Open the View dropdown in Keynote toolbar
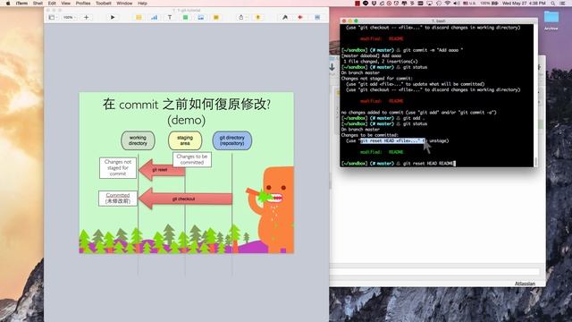The height and width of the screenshot is (322, 572). coord(53,18)
